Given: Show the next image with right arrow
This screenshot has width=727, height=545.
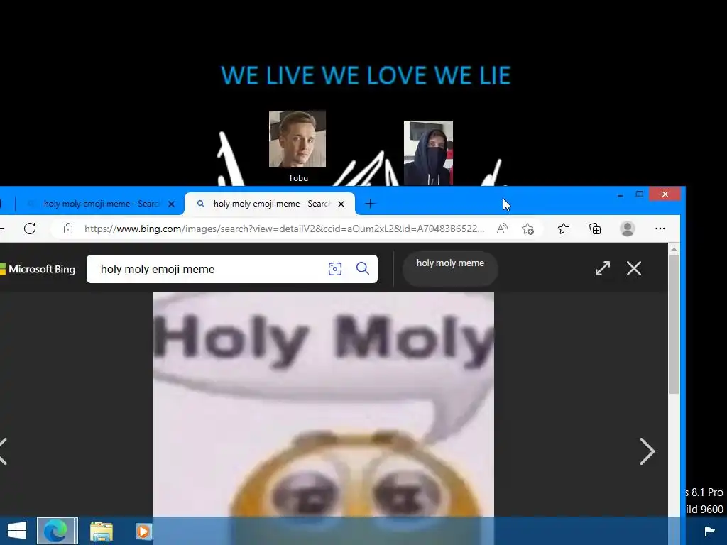Looking at the screenshot, I should point(647,451).
